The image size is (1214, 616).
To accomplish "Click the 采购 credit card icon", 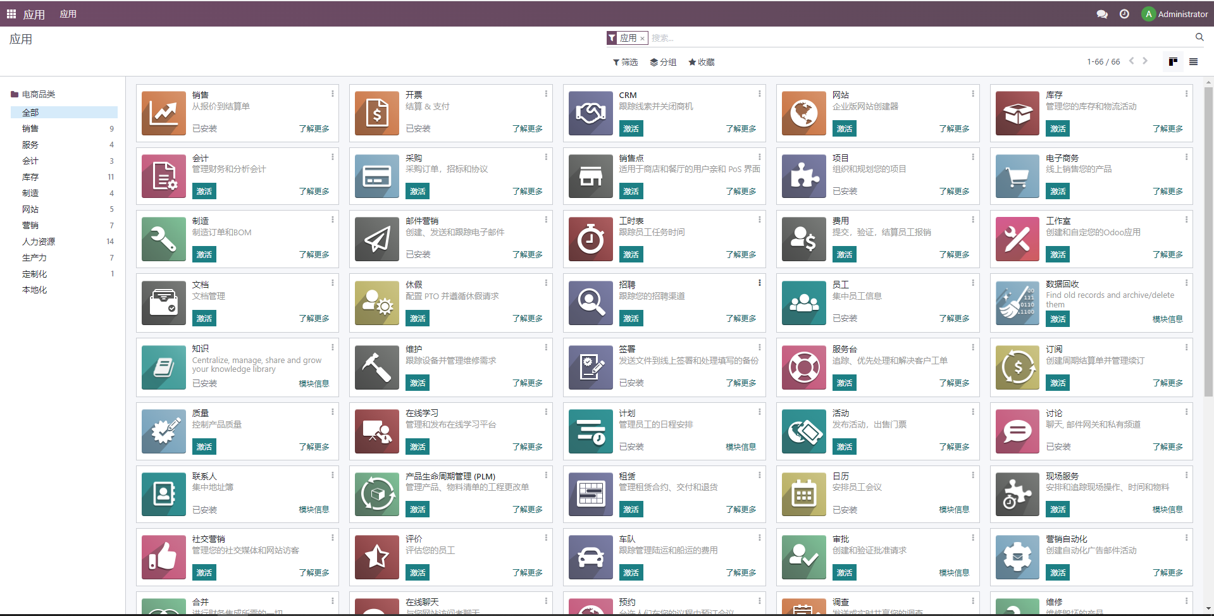I will 377,176.
